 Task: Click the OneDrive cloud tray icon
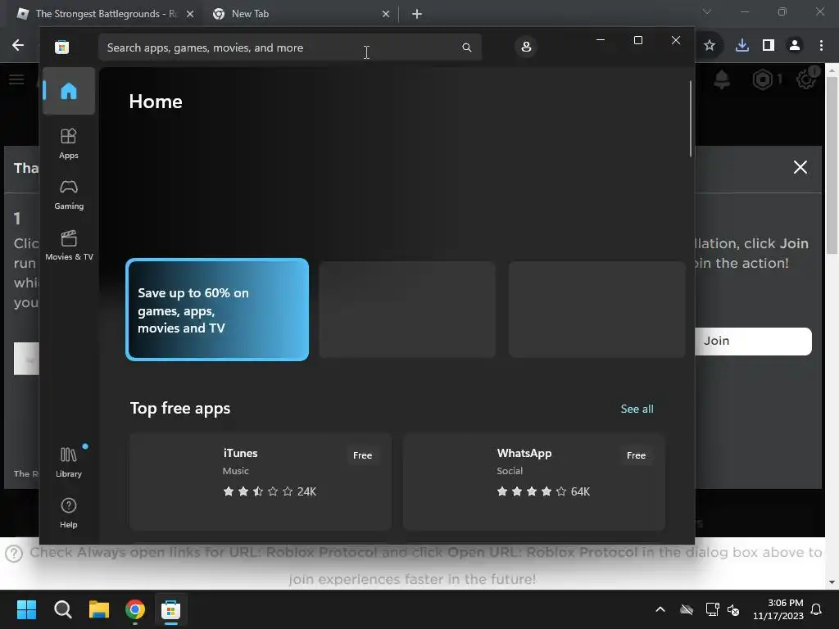(687, 609)
